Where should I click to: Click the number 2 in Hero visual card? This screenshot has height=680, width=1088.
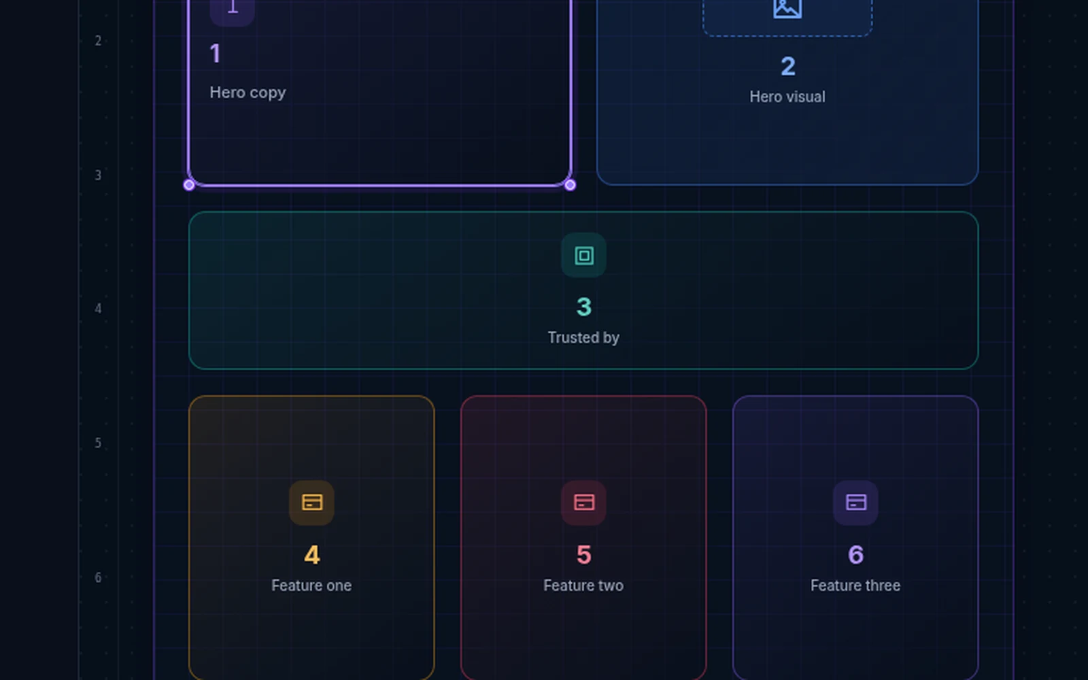coord(787,67)
